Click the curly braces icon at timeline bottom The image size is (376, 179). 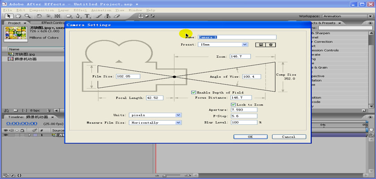click(x=20, y=175)
